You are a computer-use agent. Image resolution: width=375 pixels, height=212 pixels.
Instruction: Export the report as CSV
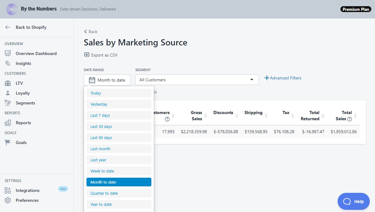coord(101,55)
